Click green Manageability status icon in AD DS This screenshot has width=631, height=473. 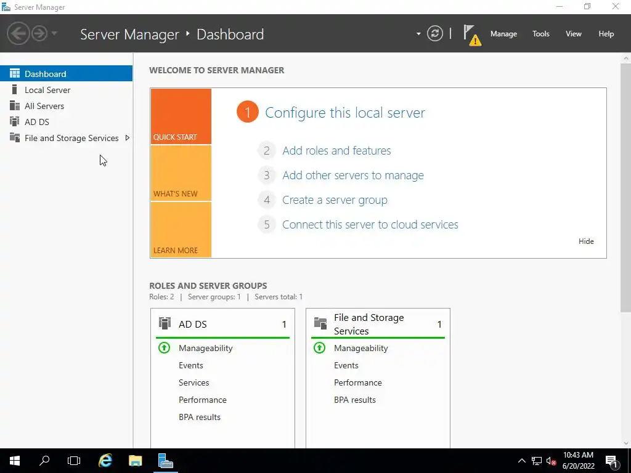coord(164,347)
